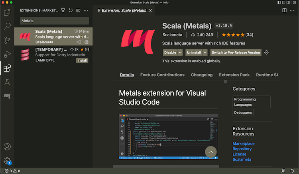
Task: Open Accounts menu in activity bar
Action: [x=7, y=147]
